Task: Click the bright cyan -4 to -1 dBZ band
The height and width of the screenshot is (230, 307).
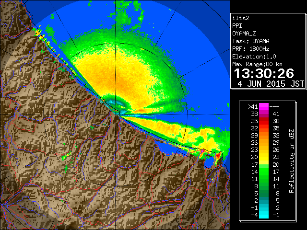Action: pyautogui.click(x=264, y=215)
